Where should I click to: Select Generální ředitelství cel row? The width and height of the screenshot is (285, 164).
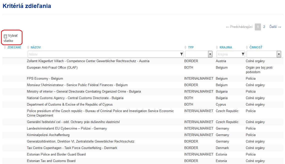pyautogui.click(x=143, y=122)
